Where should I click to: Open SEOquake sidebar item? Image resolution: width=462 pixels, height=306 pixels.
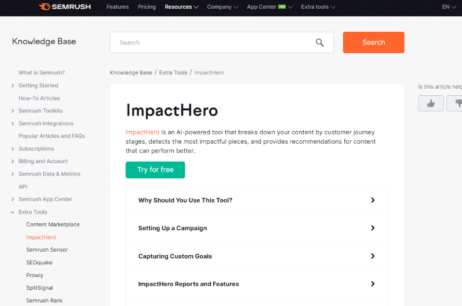39,263
